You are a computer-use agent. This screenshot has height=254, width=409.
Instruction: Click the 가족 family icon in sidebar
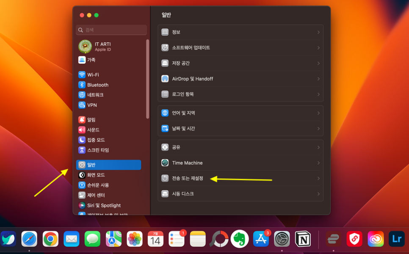click(x=82, y=60)
